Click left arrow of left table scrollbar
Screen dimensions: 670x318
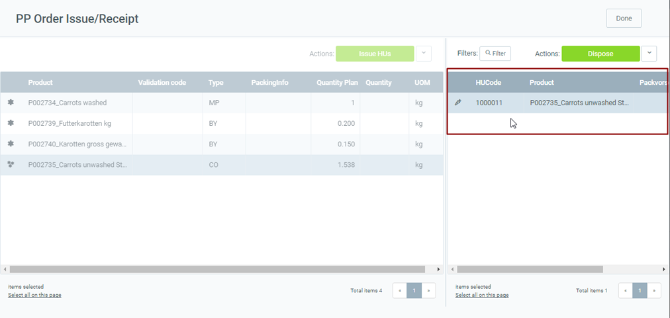click(x=4, y=269)
